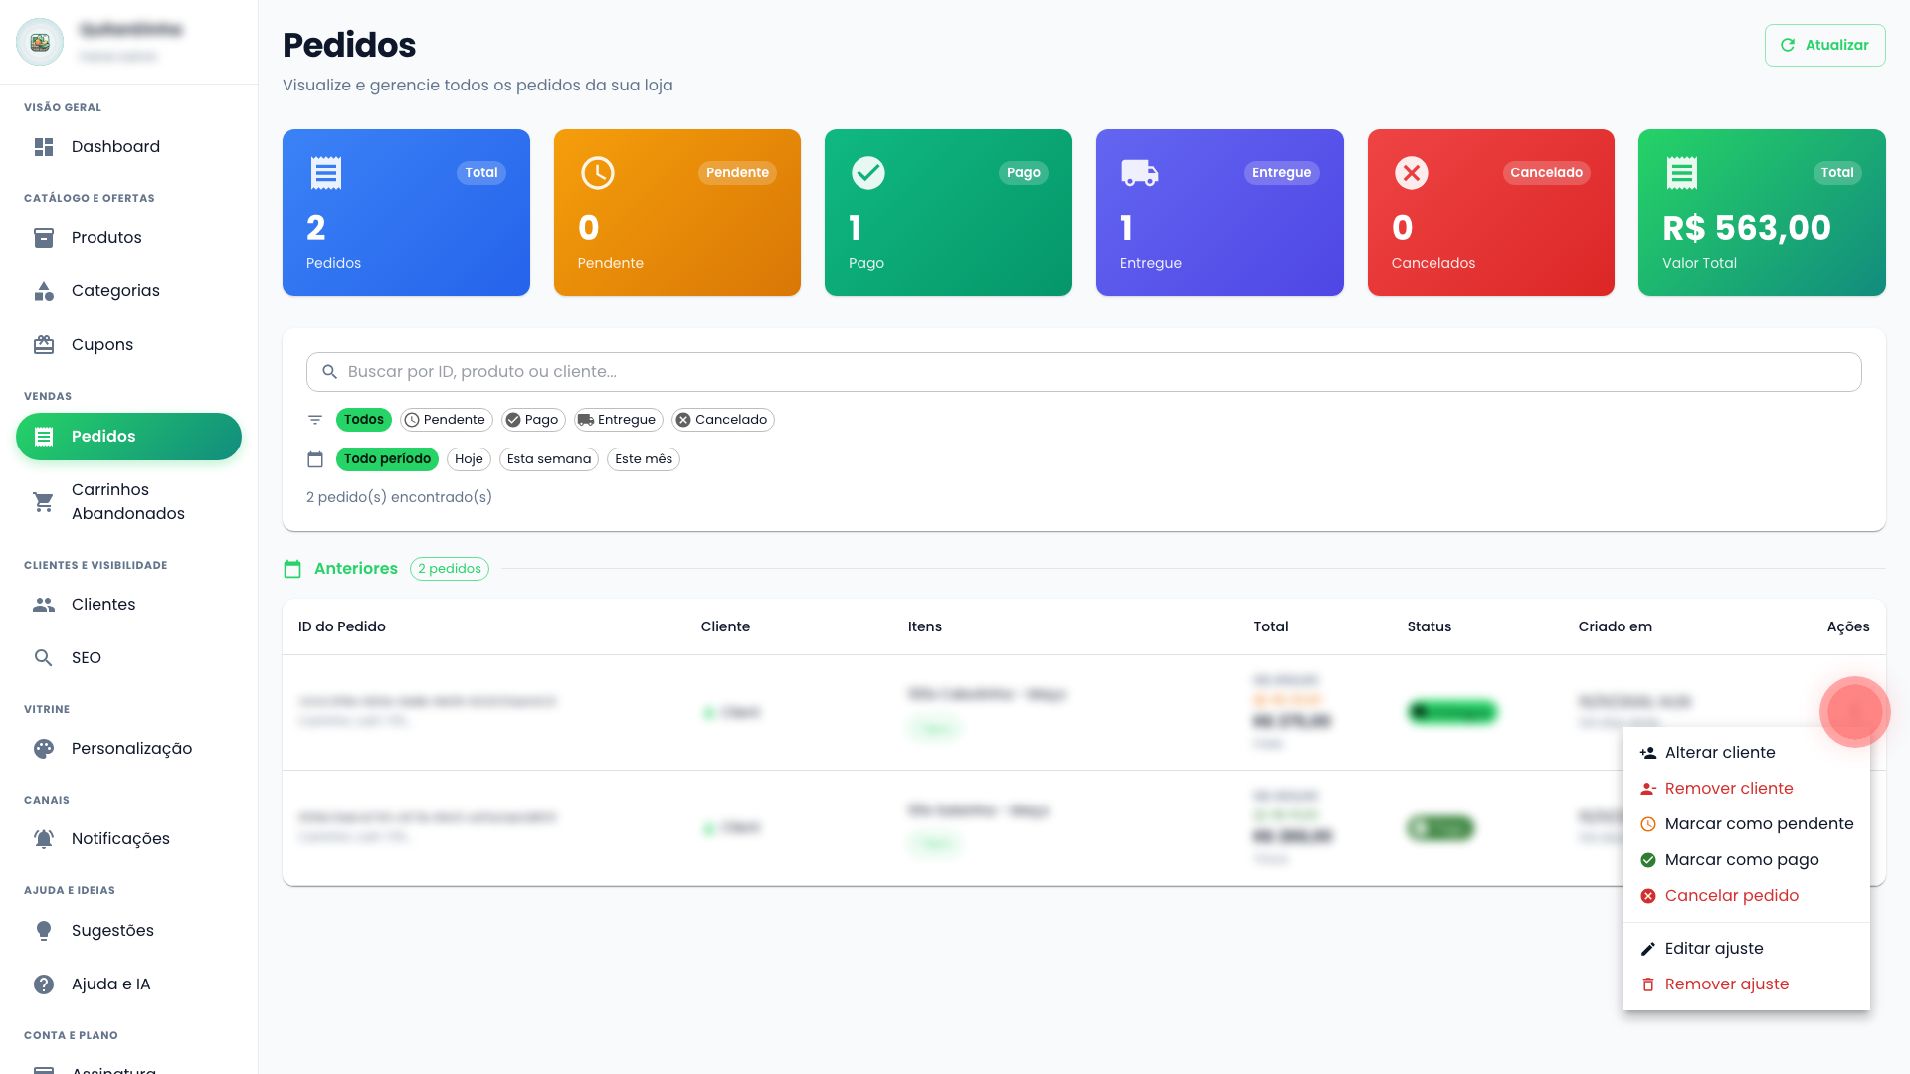Click the store avatar logo
This screenshot has height=1074, width=1910.
tap(40, 42)
